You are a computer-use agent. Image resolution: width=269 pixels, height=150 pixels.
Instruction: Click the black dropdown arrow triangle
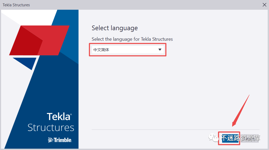click(160, 50)
